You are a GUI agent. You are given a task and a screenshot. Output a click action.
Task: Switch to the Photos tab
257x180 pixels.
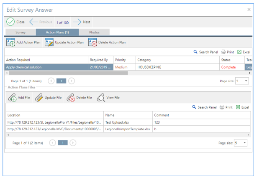coord(94,32)
